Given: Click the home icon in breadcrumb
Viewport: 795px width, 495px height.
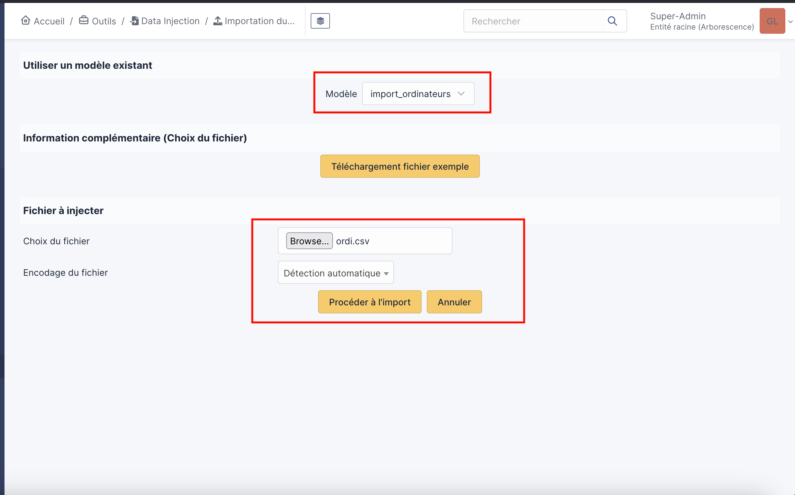Looking at the screenshot, I should pyautogui.click(x=25, y=20).
